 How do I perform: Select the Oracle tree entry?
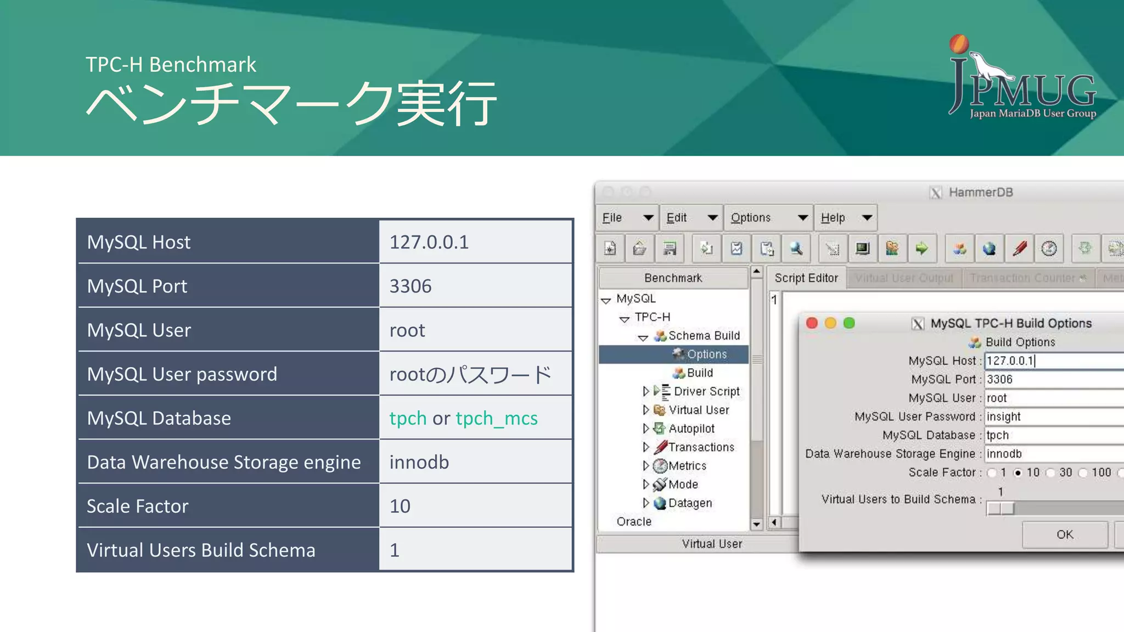coord(634,522)
